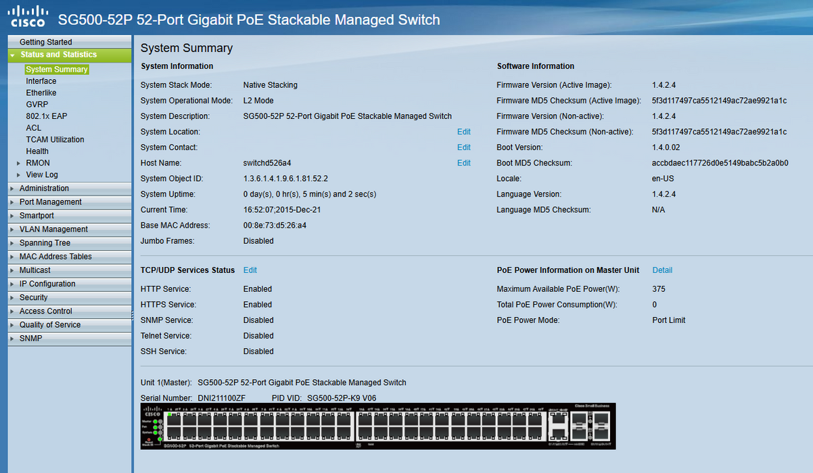
Task: Open the 802.1x EAP page
Action: (46, 116)
